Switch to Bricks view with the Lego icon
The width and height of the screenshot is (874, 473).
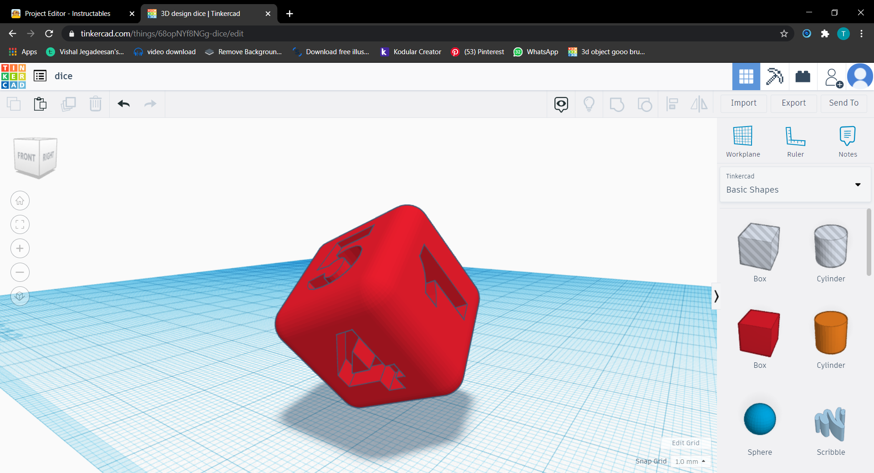(803, 76)
